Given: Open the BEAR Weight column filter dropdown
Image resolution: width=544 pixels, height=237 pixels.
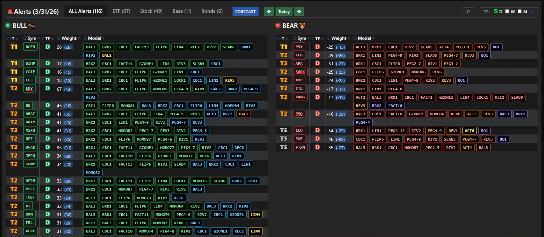Looking at the screenshot, I should pos(348,38).
